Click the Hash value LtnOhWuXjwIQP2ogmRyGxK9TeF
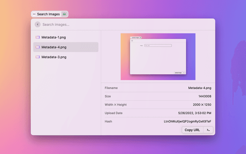 point(187,121)
